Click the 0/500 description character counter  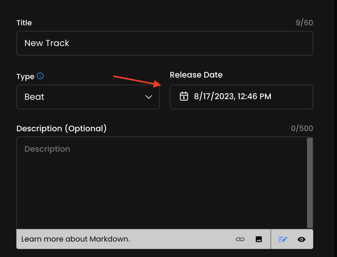pos(302,128)
